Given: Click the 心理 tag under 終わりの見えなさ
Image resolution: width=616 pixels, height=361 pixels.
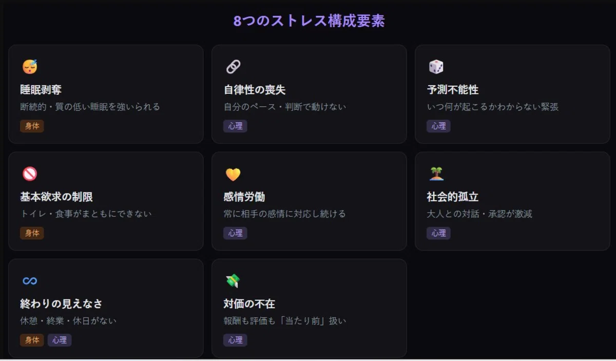Looking at the screenshot, I should [x=60, y=340].
